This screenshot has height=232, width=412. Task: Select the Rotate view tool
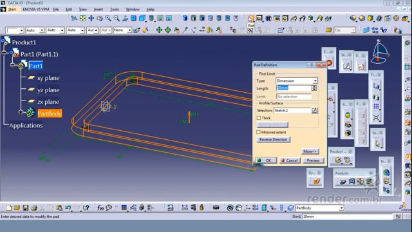tap(100, 18)
